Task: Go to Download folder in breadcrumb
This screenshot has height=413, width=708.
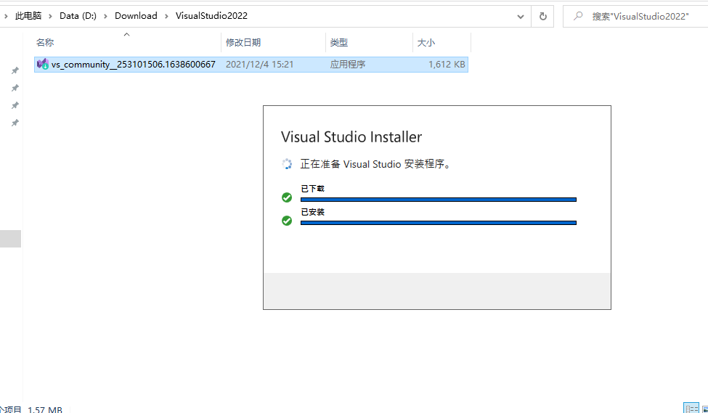Action: (x=136, y=16)
